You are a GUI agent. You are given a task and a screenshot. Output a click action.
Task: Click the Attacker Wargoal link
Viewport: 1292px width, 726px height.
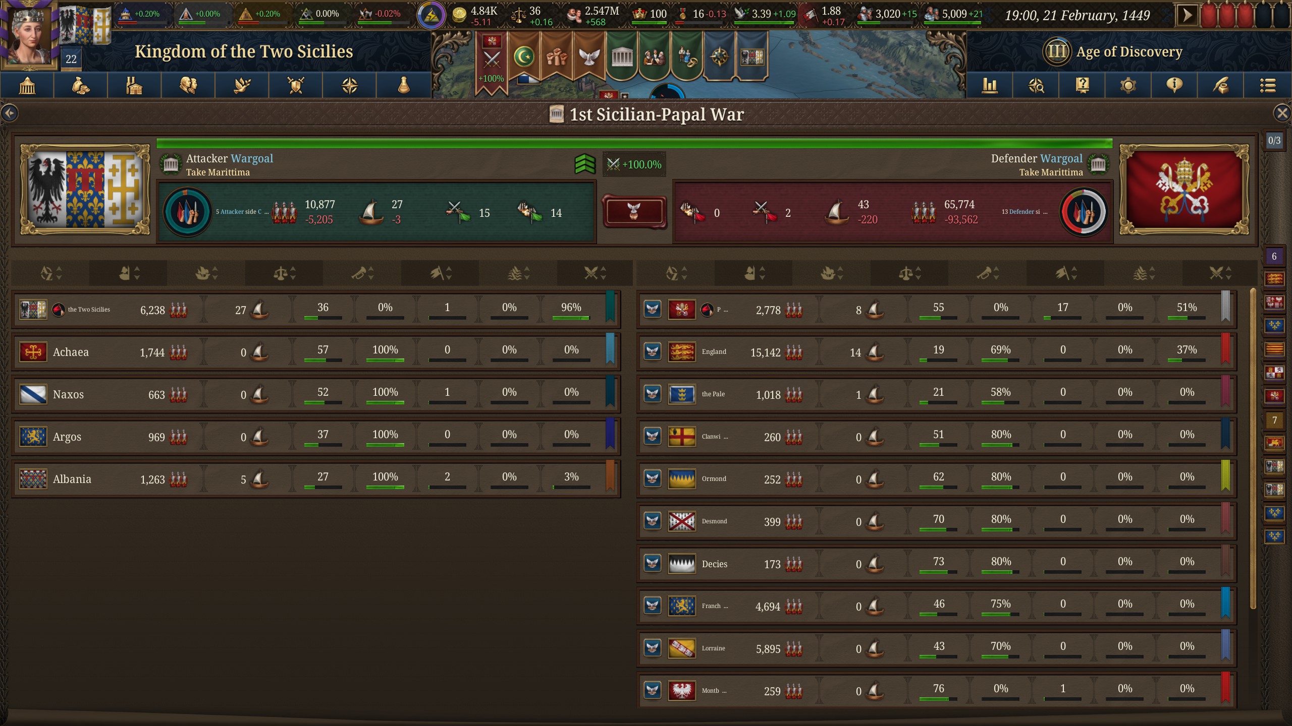(x=230, y=158)
